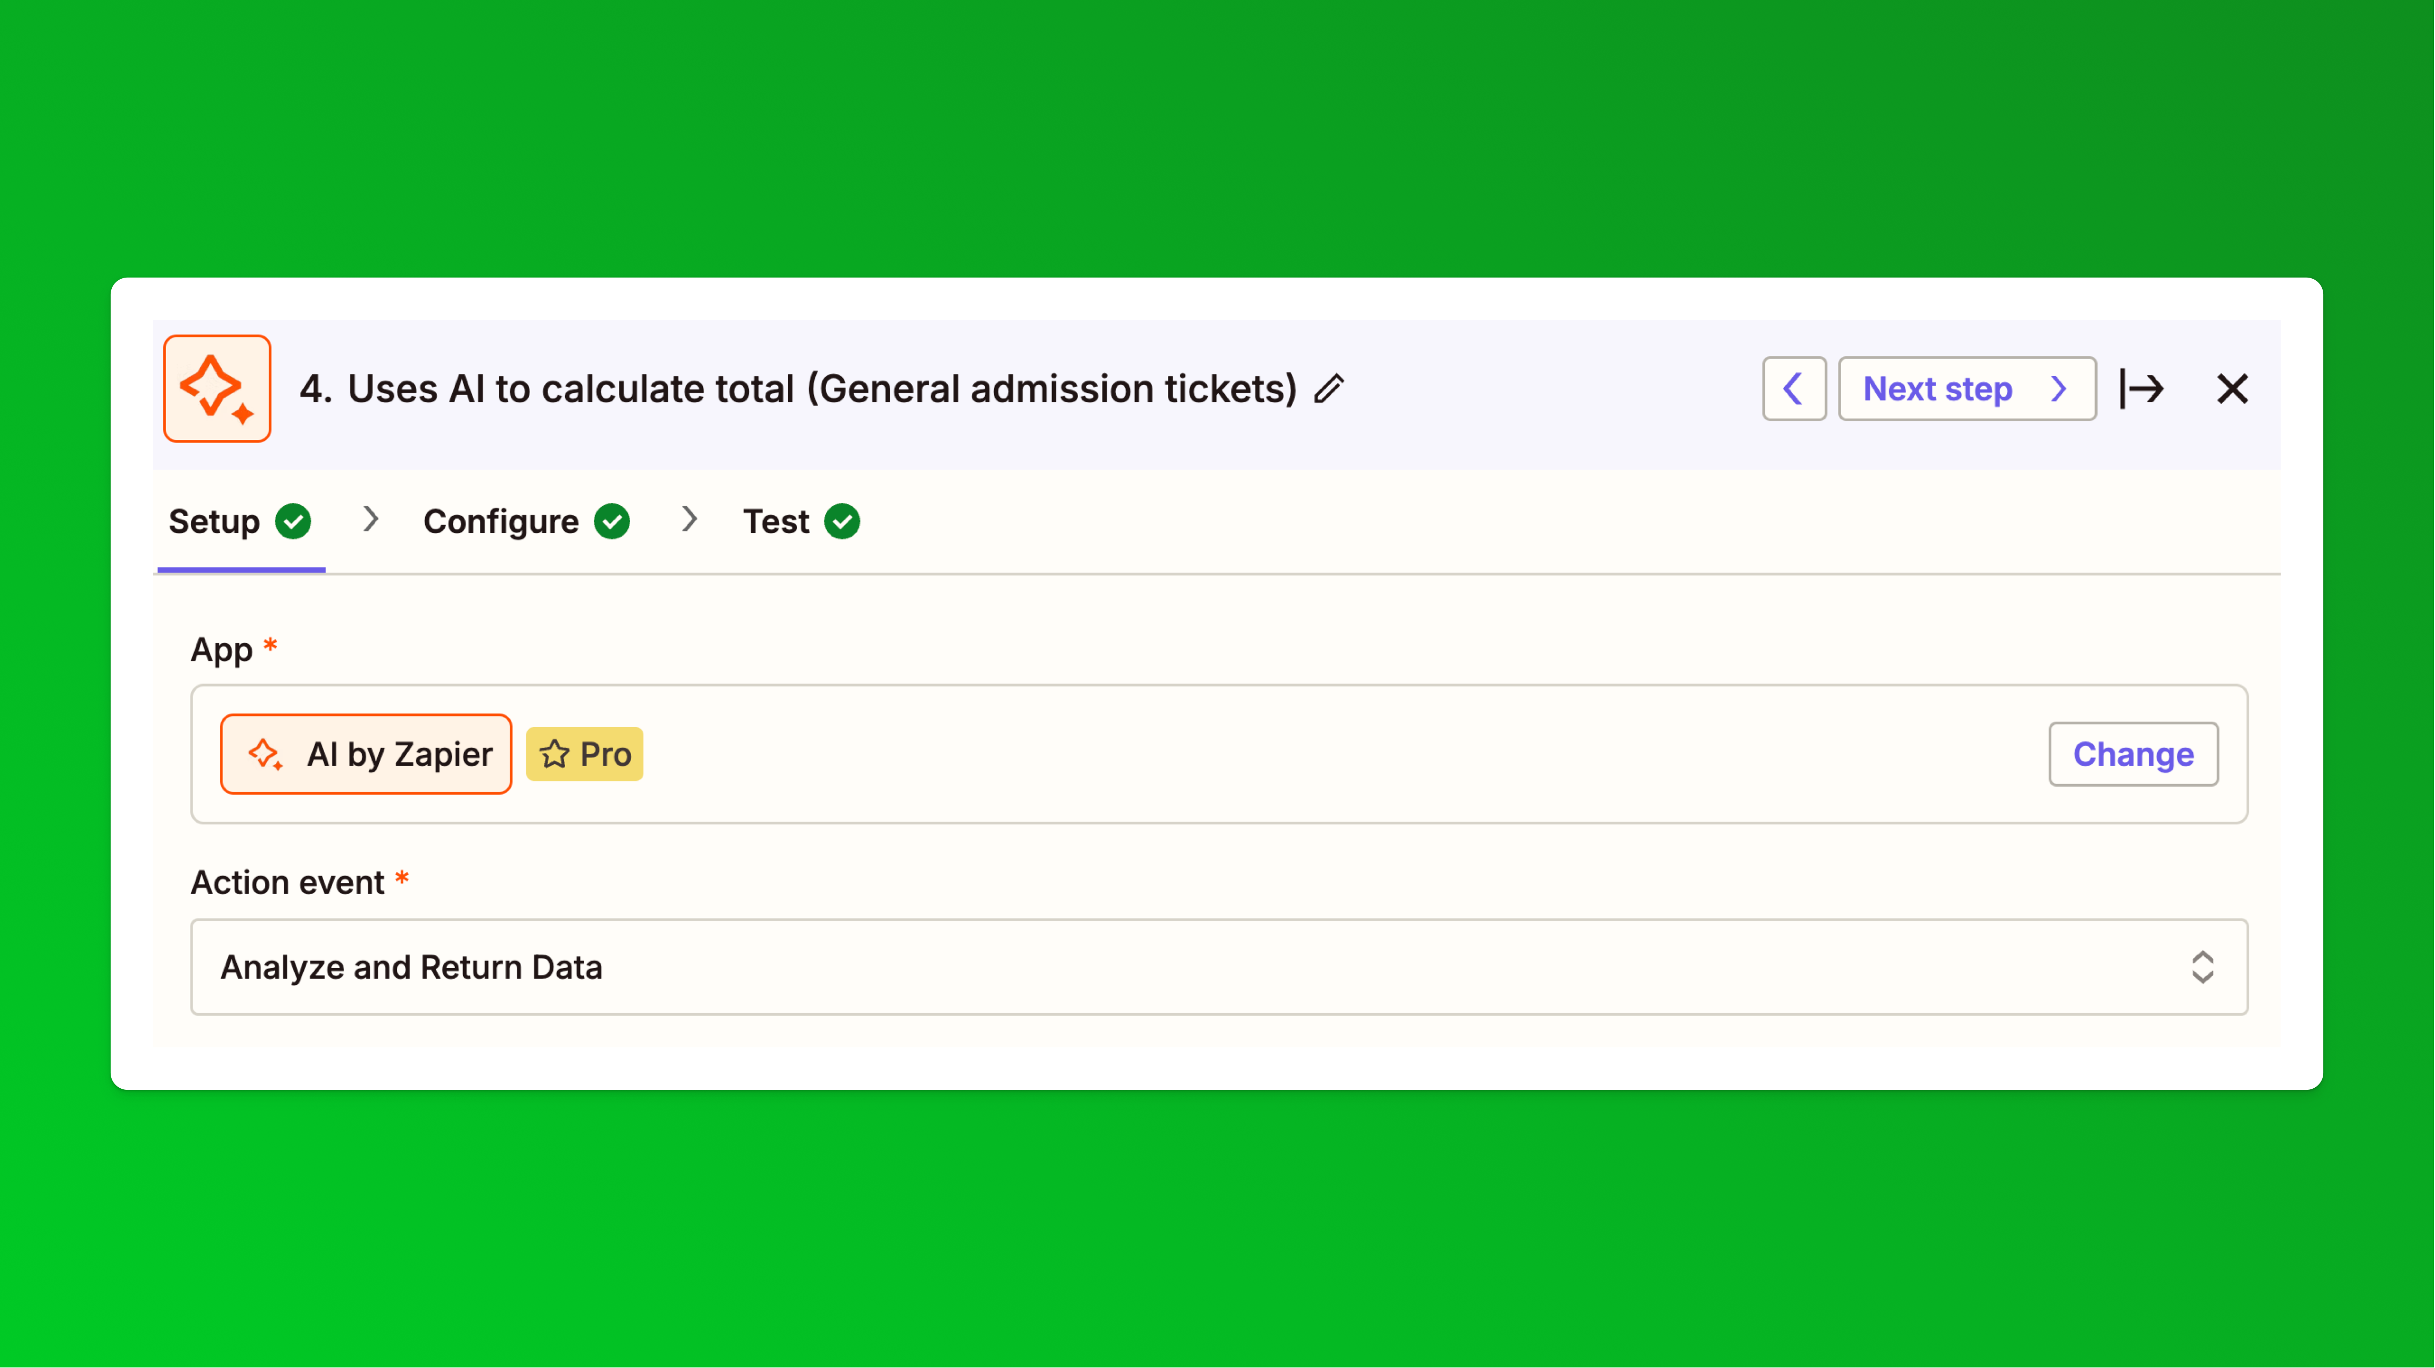Edit the step title with the pencil icon

pyautogui.click(x=1329, y=388)
